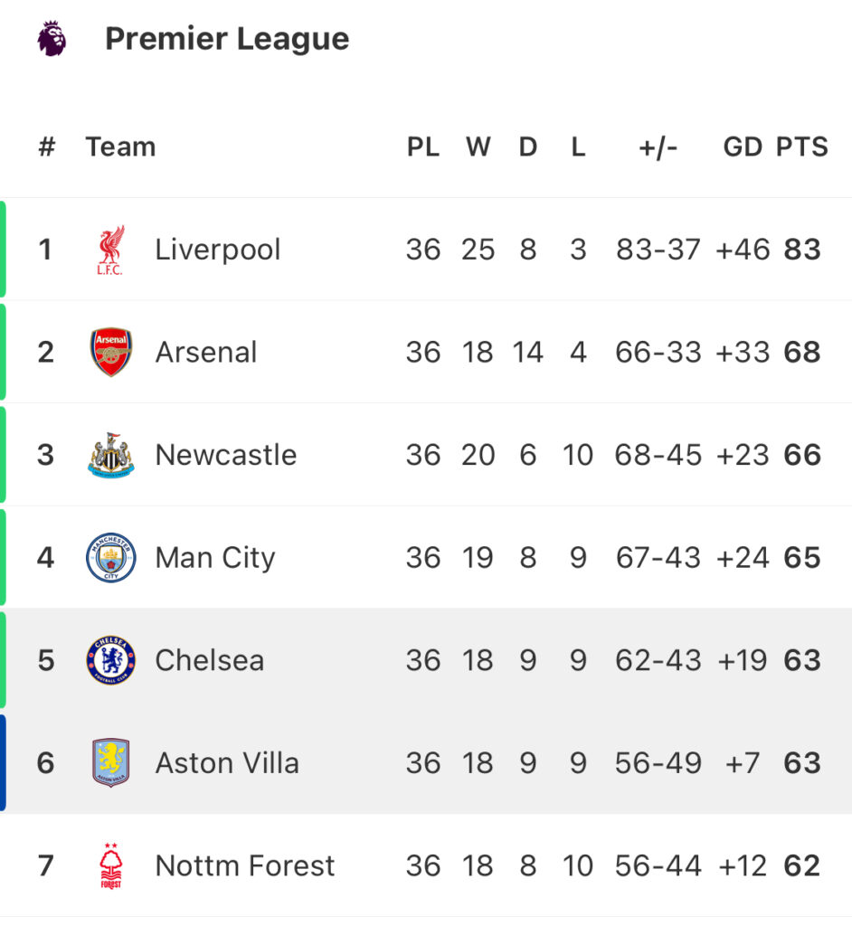Select the Aston Villa badge
The width and height of the screenshot is (852, 926).
[111, 763]
